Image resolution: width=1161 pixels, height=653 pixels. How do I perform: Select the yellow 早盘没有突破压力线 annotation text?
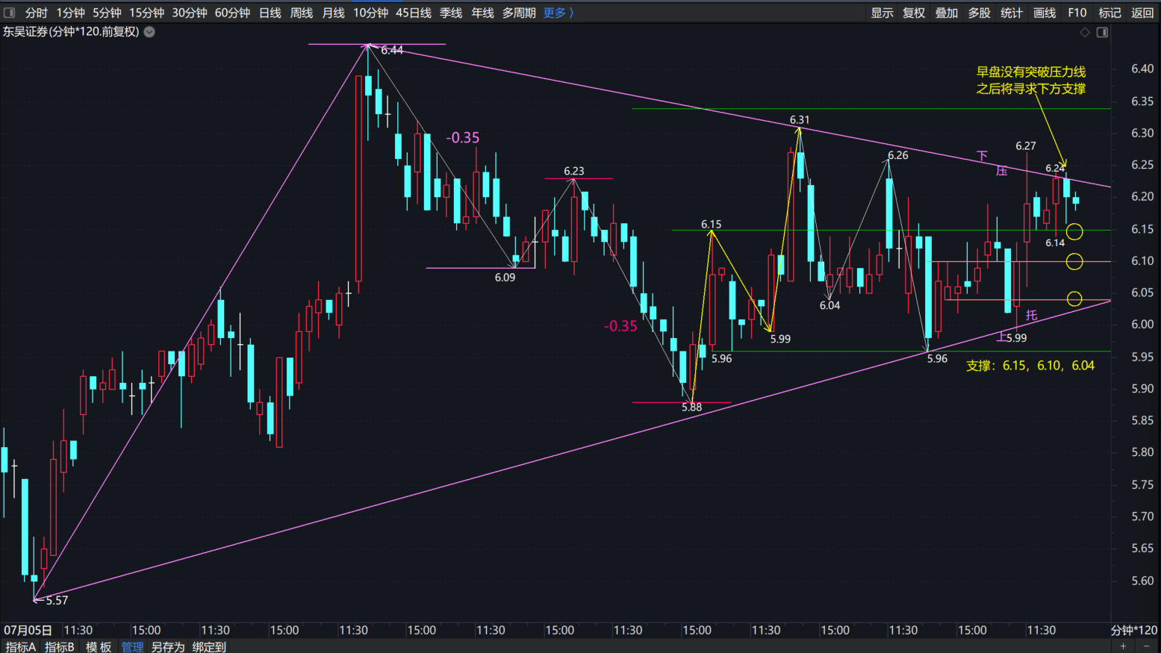(1031, 72)
